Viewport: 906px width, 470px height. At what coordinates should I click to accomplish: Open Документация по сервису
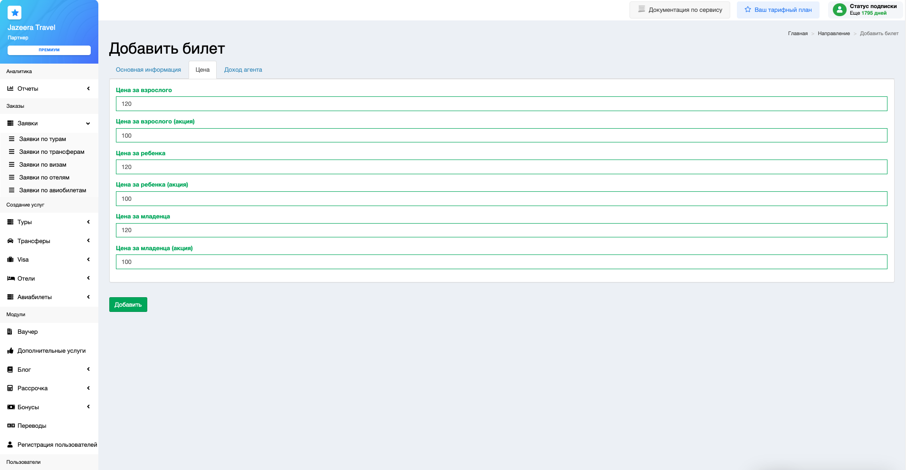coord(679,10)
